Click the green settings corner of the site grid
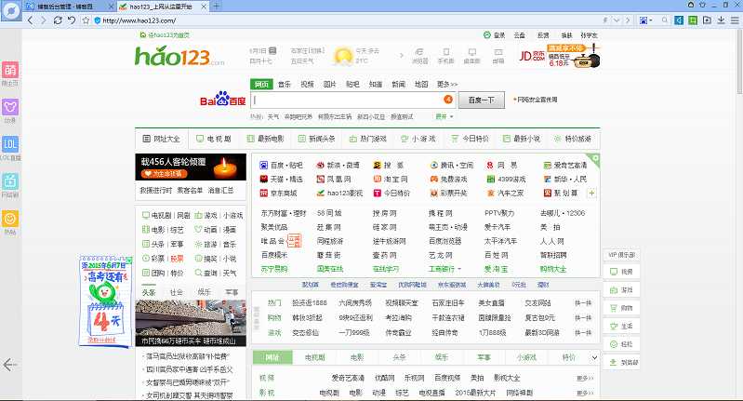This screenshot has height=401, width=743. 594,158
